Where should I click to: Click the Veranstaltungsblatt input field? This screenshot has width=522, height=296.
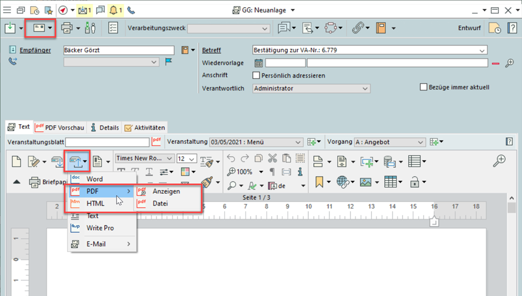tap(108, 142)
